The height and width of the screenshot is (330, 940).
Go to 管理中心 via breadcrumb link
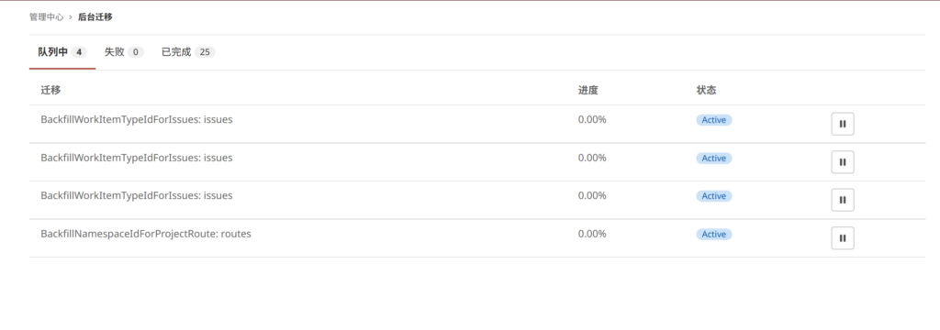(46, 17)
